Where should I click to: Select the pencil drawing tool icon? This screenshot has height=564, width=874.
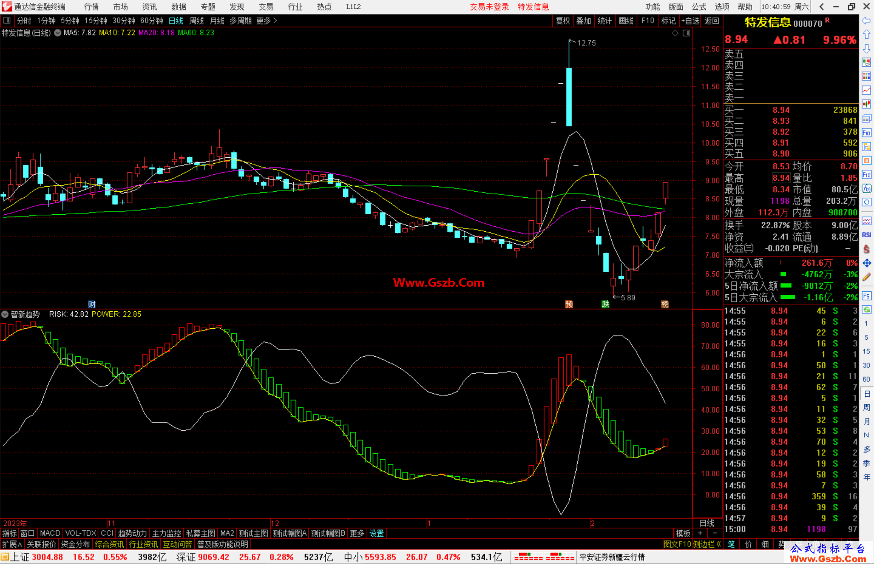pos(866,277)
